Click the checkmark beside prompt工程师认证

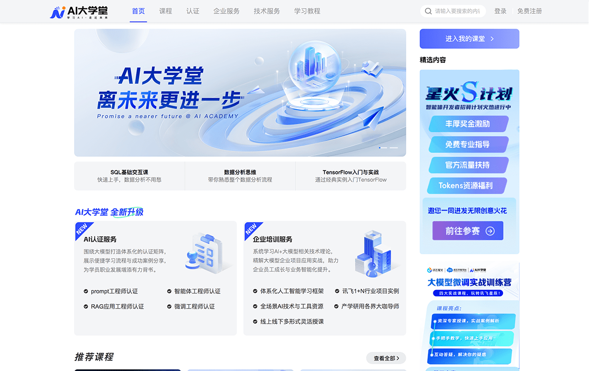point(85,291)
